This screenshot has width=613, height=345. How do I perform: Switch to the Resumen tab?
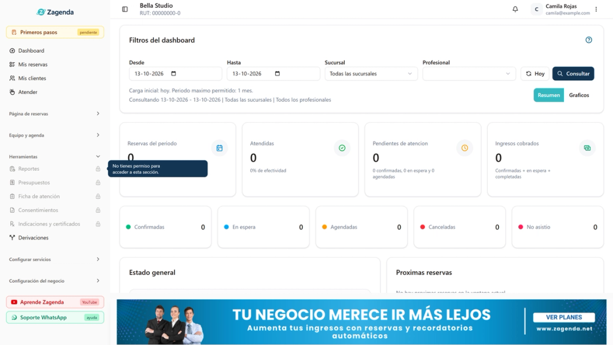(x=548, y=95)
